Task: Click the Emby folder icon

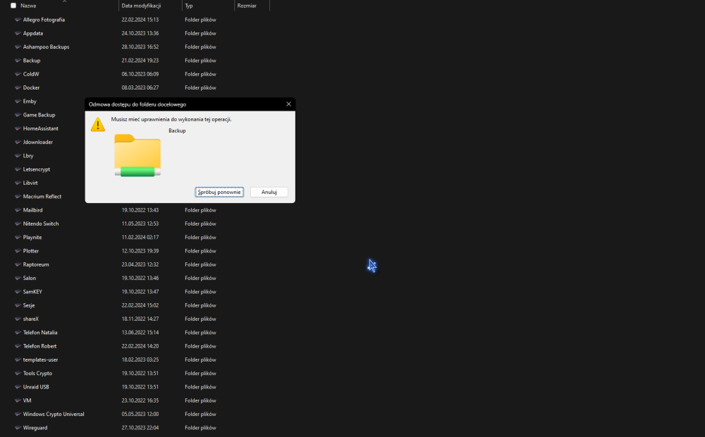Action: tap(18, 101)
